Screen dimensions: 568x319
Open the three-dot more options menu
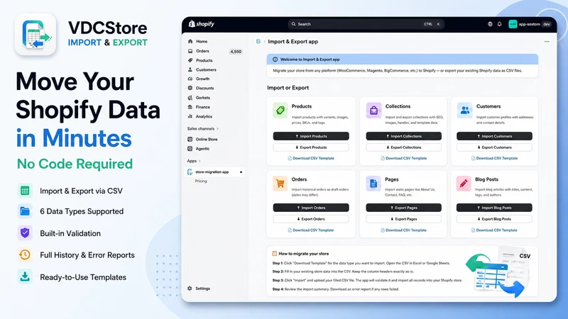[x=547, y=42]
